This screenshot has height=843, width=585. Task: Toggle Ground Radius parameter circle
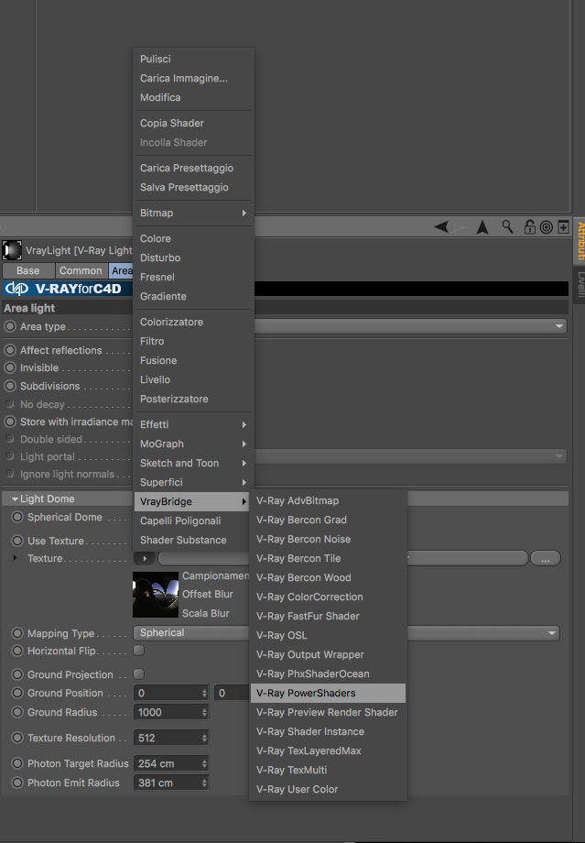point(17,712)
